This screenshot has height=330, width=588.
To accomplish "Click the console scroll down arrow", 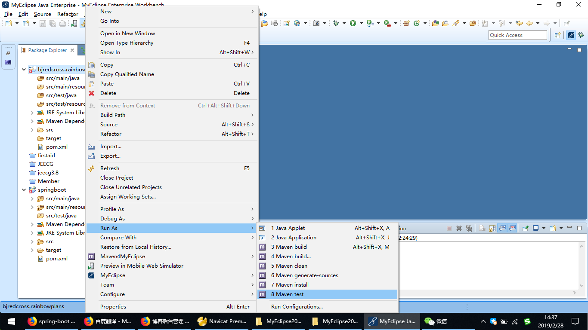I will (x=582, y=285).
